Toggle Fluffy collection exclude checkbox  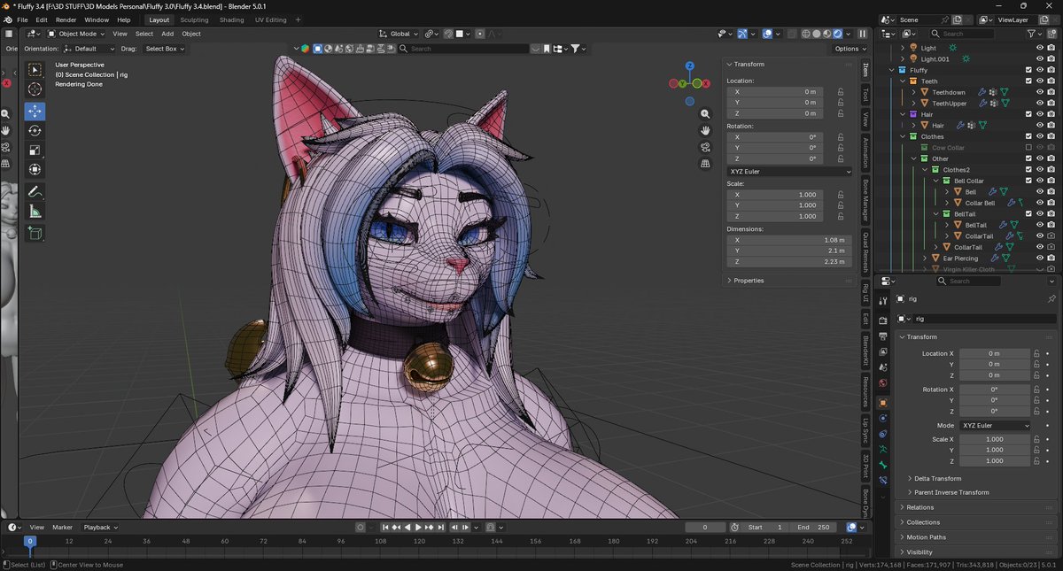(x=1028, y=70)
